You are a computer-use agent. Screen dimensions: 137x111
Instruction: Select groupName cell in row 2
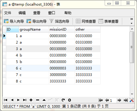click(34, 42)
